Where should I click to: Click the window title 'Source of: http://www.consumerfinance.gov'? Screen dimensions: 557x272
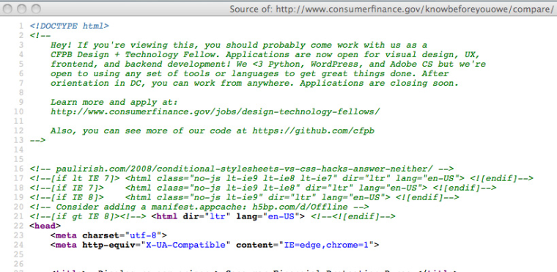(391, 9)
